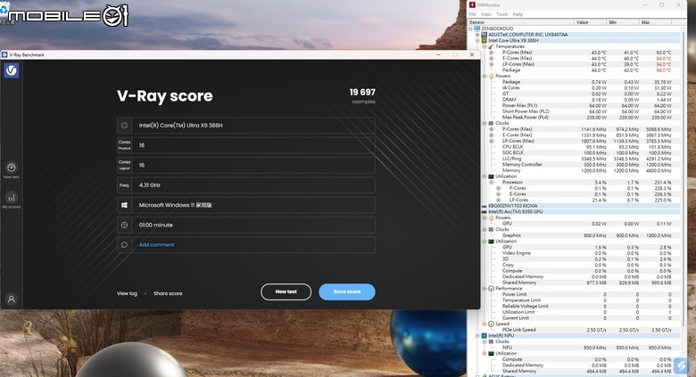
Task: Open the Tools menu in HWMonitor
Action: click(x=502, y=14)
